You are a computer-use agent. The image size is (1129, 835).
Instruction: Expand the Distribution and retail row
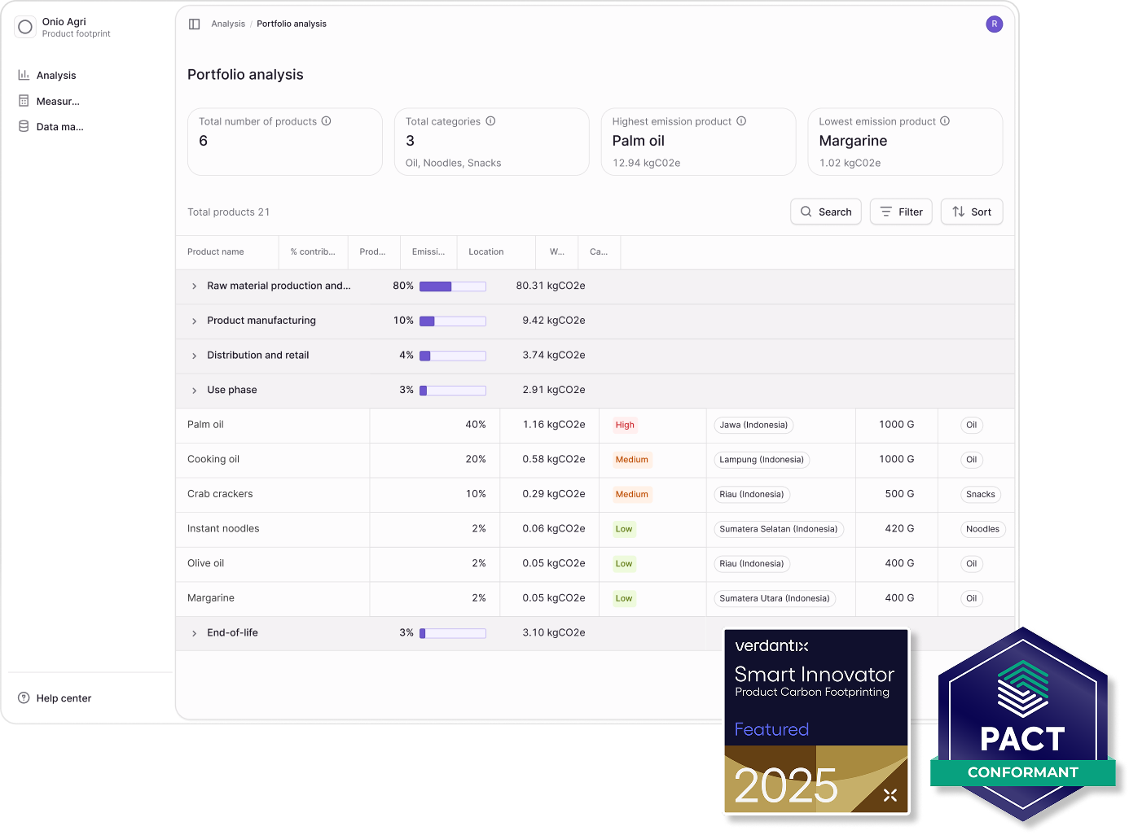pos(194,356)
